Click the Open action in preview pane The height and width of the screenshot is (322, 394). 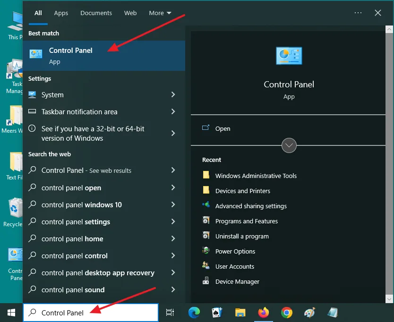click(x=223, y=128)
